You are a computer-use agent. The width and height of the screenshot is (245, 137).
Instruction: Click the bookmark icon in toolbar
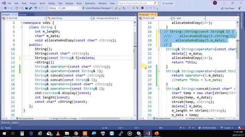click(x=142, y=8)
